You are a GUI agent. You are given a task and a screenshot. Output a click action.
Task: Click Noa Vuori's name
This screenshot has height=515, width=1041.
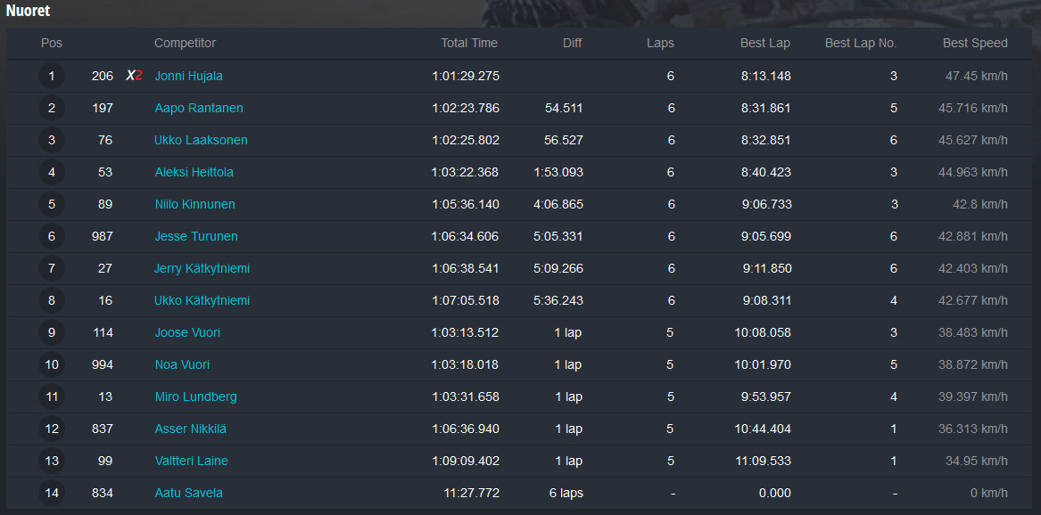pyautogui.click(x=182, y=364)
